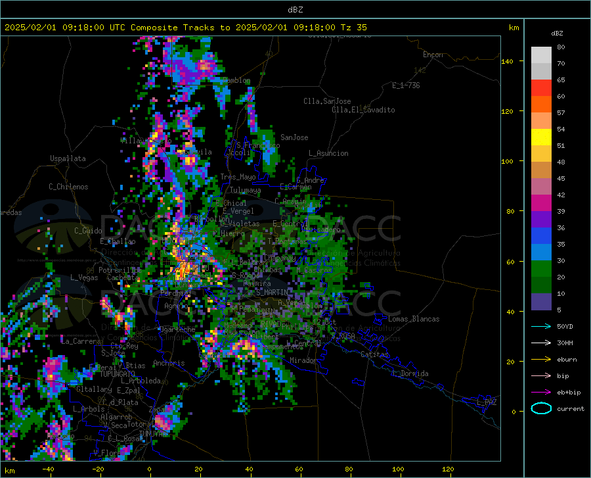Click the pink bip arrow in legend
This screenshot has height=478, width=591.
[x=541, y=376]
